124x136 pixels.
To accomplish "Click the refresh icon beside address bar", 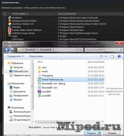I will (81, 50).
